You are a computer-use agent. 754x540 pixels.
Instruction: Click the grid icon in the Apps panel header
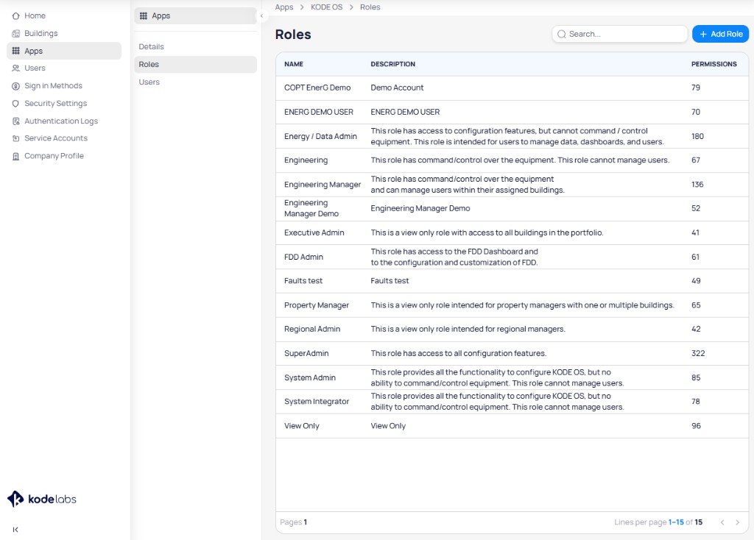pos(144,16)
